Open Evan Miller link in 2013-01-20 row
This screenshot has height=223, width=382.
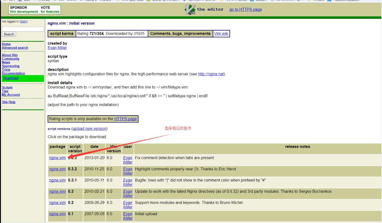[x=128, y=160]
